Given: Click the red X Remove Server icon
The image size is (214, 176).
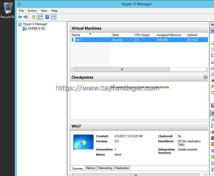Looking at the screenshot, I should (212, 87).
